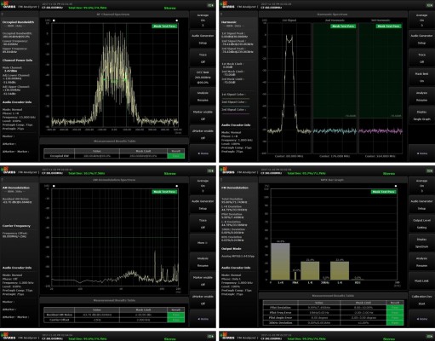The image size is (435, 341).
Task: Click the logo in the Harmonic Spectrum screen
Action: tap(227, 5)
